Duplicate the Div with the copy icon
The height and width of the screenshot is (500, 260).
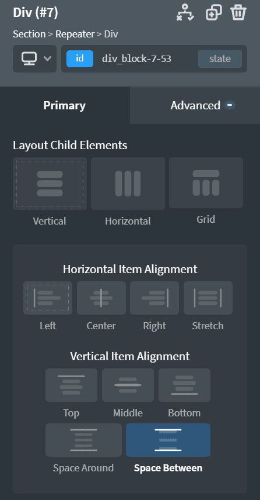pyautogui.click(x=214, y=13)
